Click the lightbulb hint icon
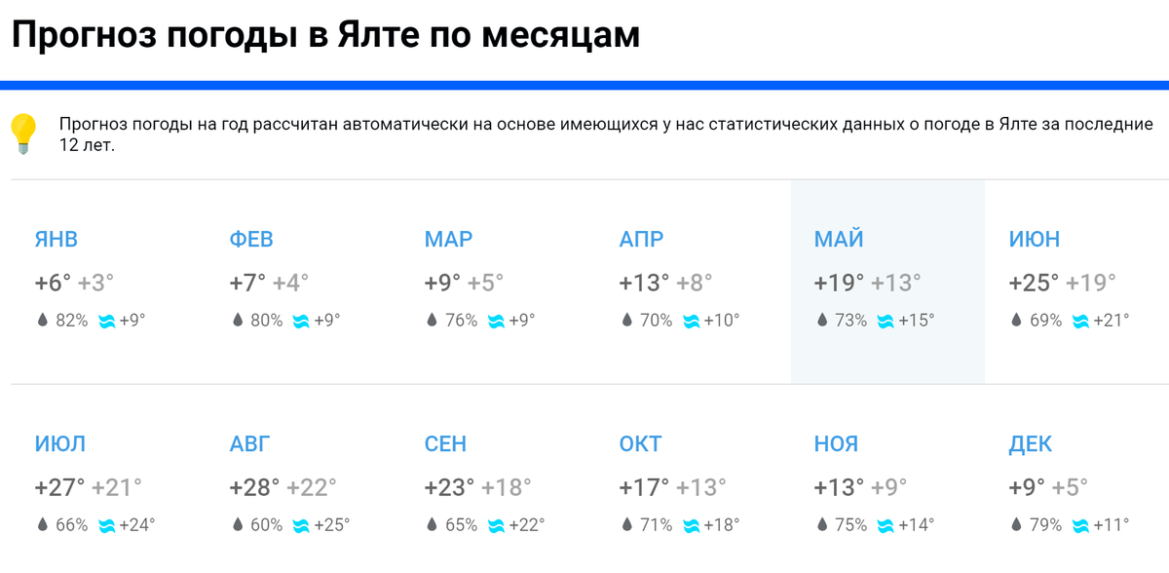Image resolution: width=1169 pixels, height=573 pixels. point(24,130)
